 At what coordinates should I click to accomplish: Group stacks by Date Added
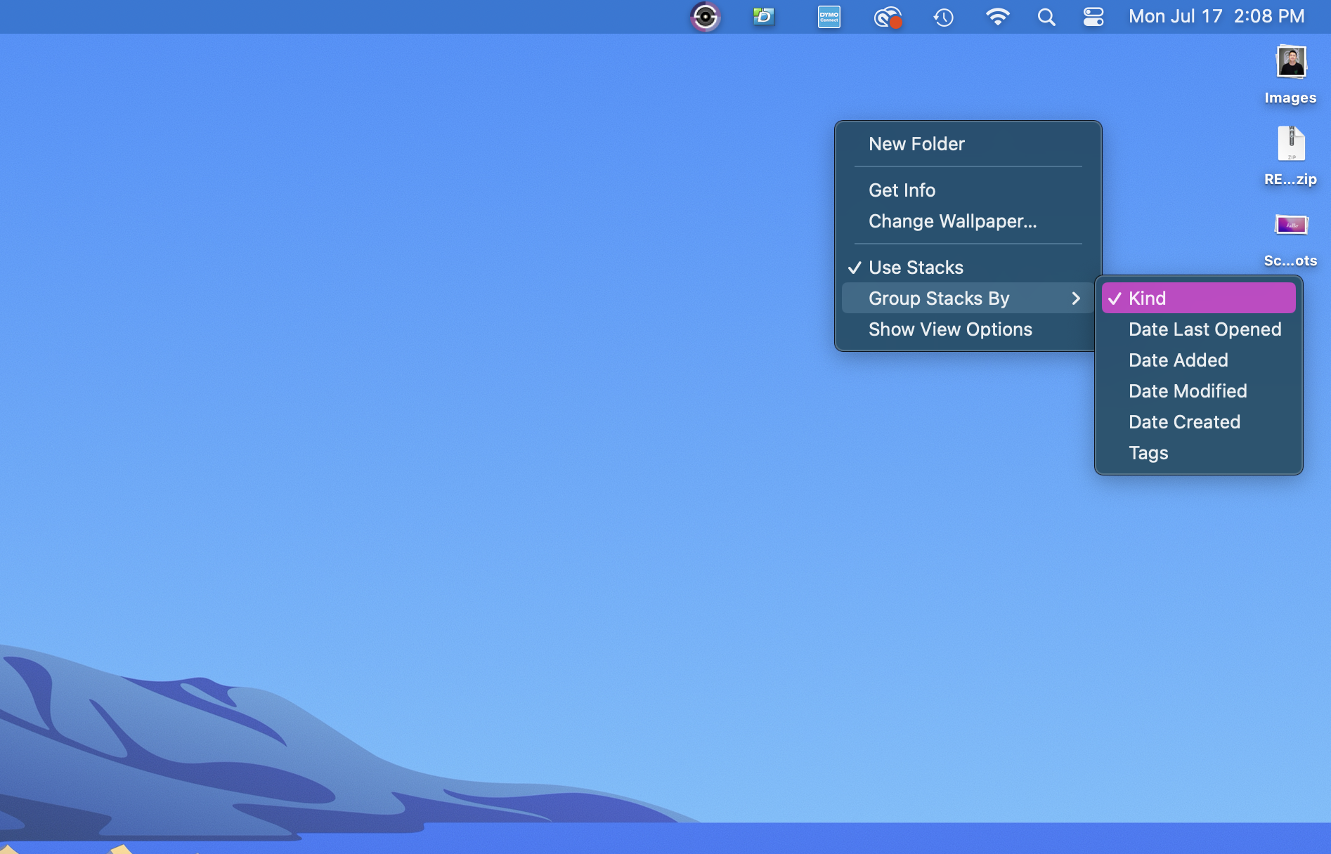click(x=1199, y=360)
